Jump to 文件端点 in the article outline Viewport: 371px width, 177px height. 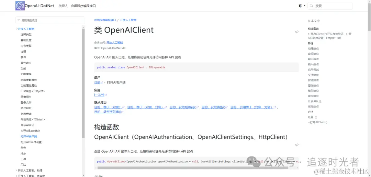(313, 75)
